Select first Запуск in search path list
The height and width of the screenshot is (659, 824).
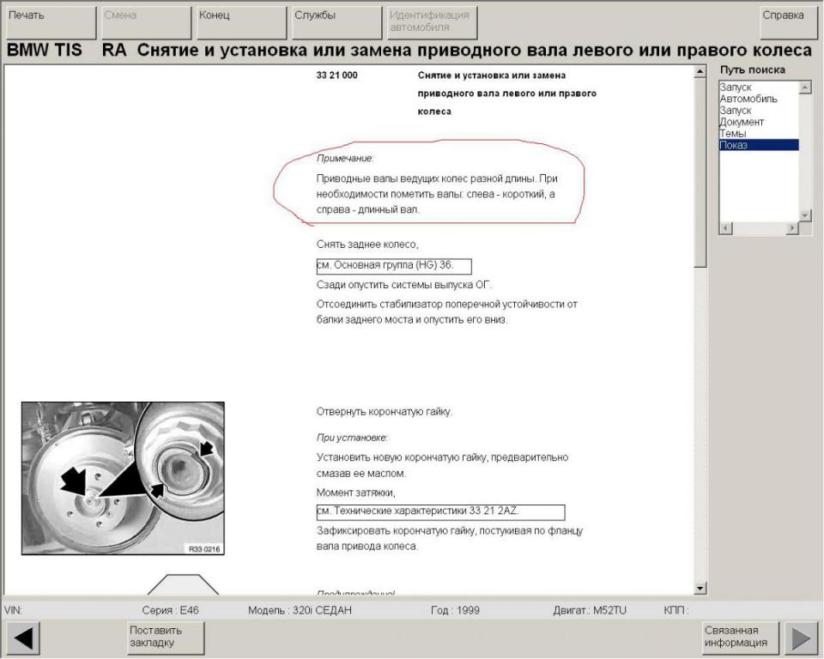[x=736, y=88]
